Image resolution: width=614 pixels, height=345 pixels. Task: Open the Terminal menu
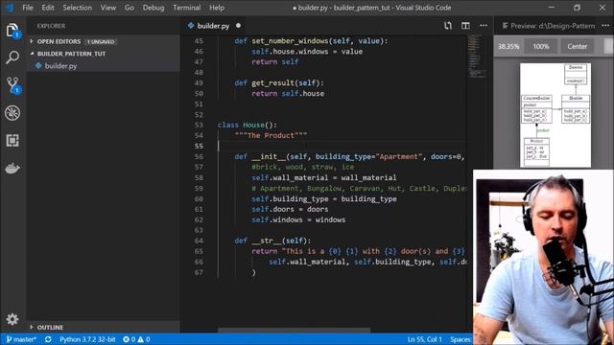point(187,8)
